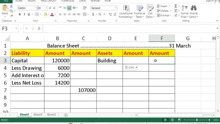Click Merge & Center icon
Screen dimensions: 220x124
coord(85,14)
